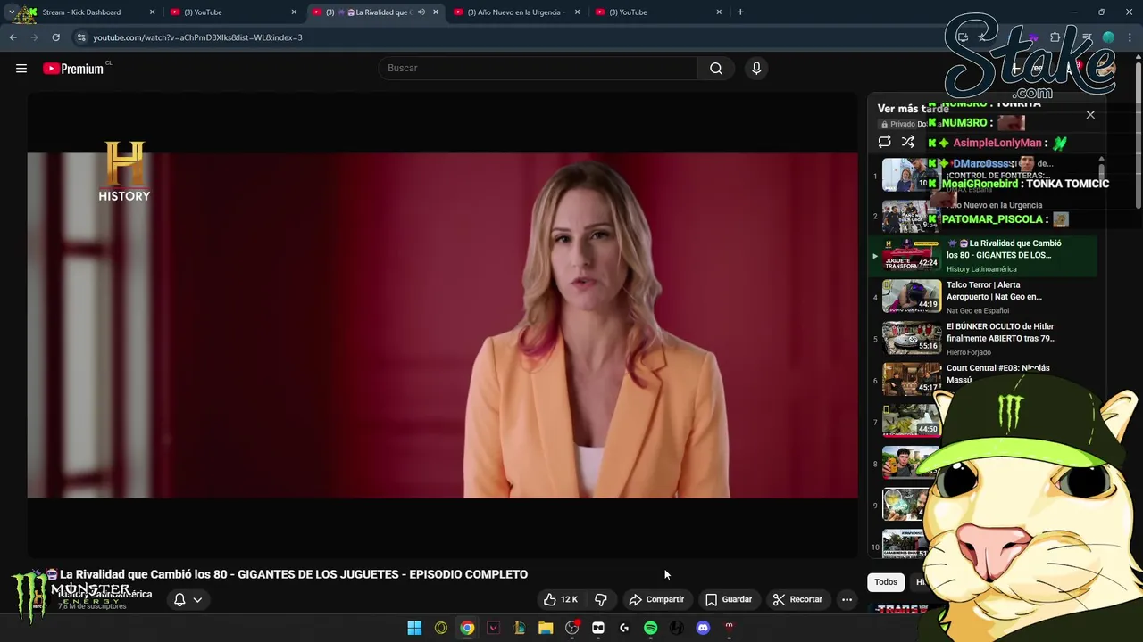Image resolution: width=1143 pixels, height=642 pixels.
Task: Open Logitech G HUB from the taskbar
Action: [624, 629]
